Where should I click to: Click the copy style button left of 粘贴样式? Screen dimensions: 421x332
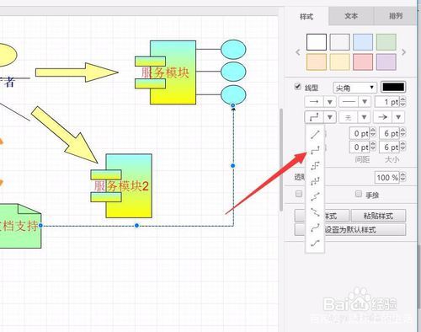click(x=322, y=216)
